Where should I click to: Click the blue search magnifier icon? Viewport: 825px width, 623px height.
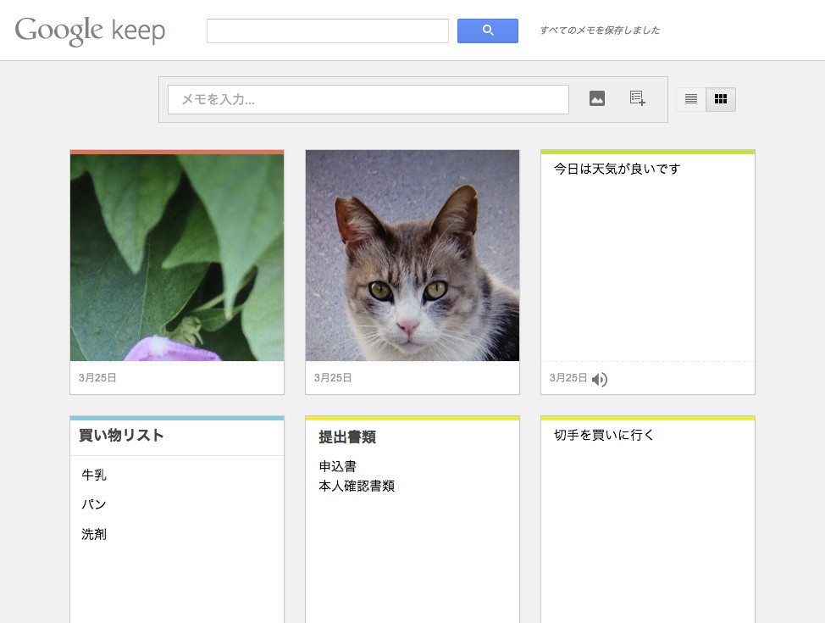[487, 31]
